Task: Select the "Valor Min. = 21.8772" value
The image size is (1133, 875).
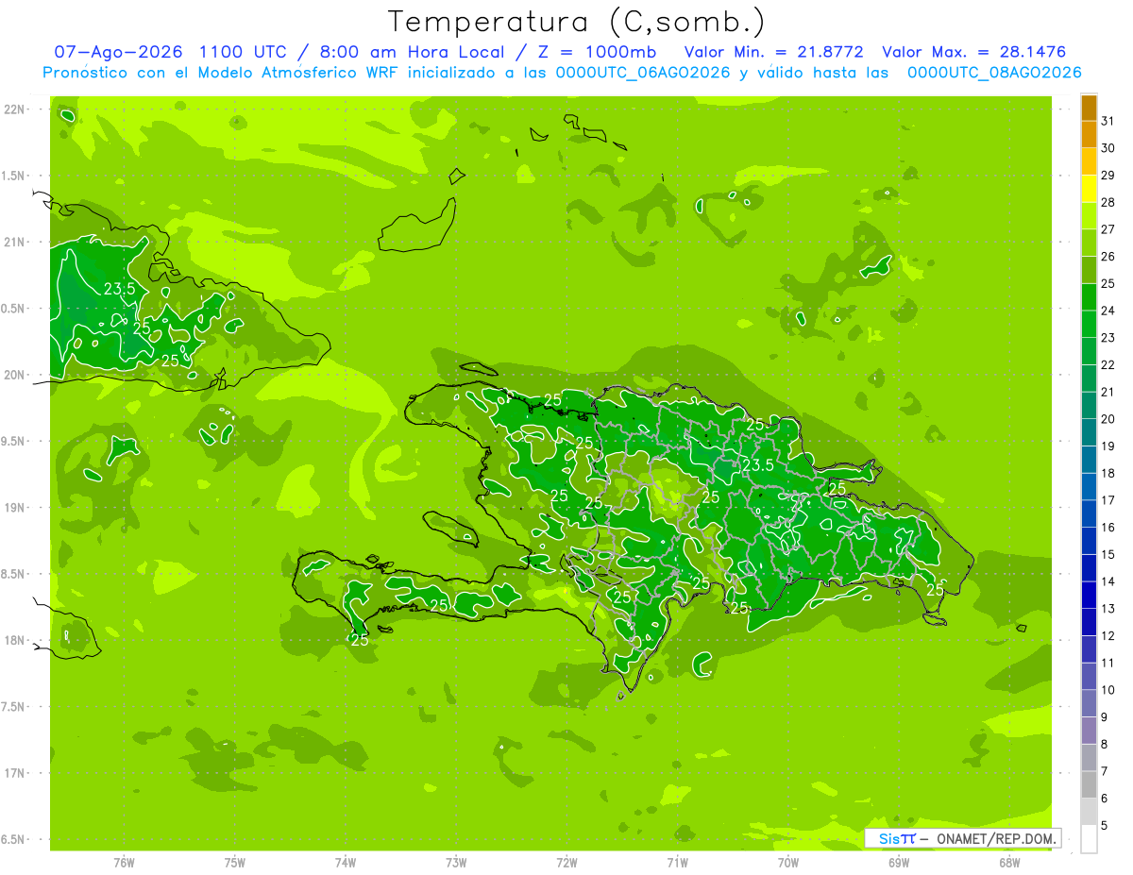Action: pos(773,52)
